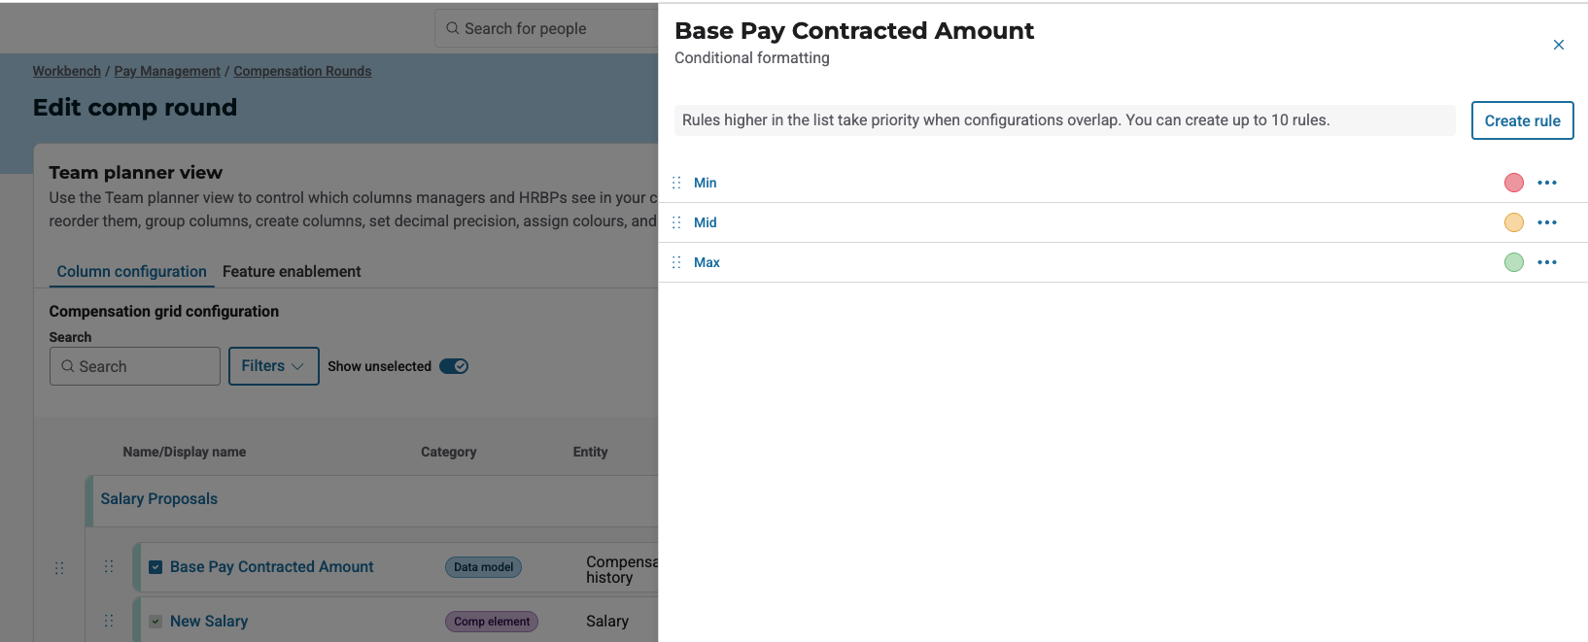Open the Pay Management breadcrumb link

click(x=167, y=71)
